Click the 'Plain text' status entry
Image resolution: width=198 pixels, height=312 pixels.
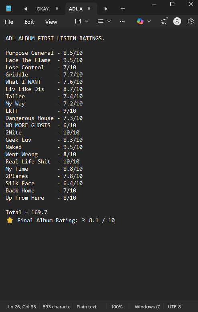[x=87, y=307]
